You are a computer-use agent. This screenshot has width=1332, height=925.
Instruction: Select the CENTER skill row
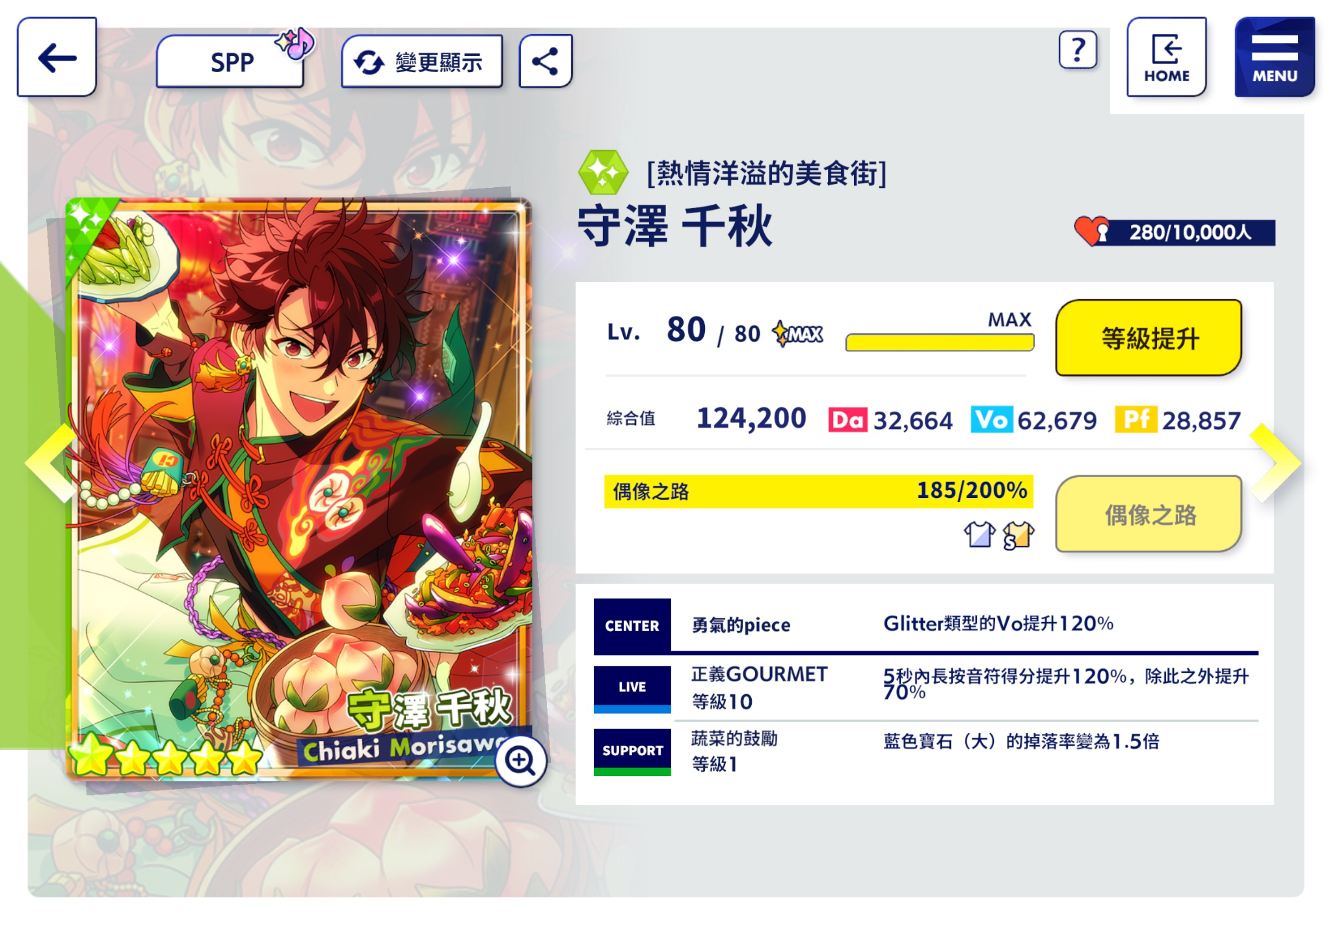point(926,625)
